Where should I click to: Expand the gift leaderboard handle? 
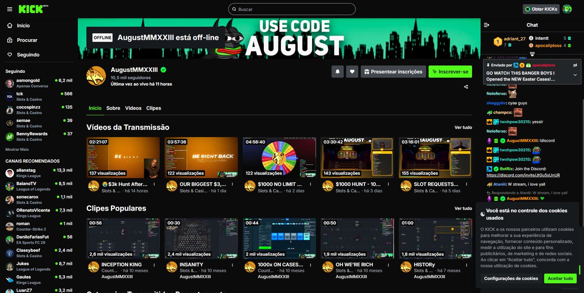532,54
